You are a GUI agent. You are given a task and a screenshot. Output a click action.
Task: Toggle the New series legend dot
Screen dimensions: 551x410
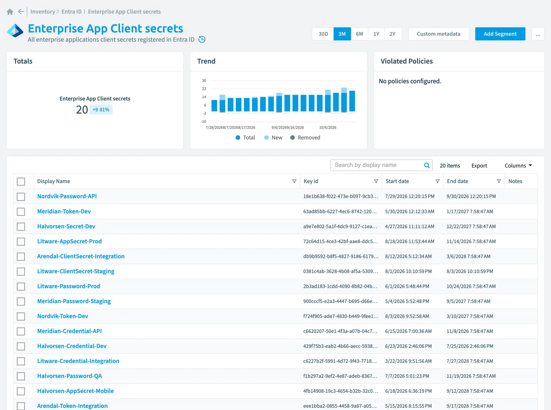266,138
